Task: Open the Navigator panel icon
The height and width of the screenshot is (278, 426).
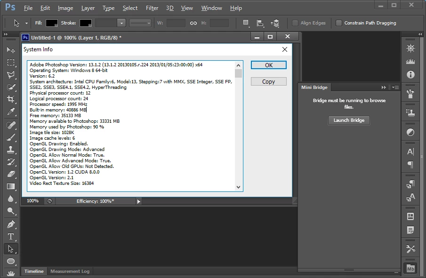Action: (x=410, y=48)
